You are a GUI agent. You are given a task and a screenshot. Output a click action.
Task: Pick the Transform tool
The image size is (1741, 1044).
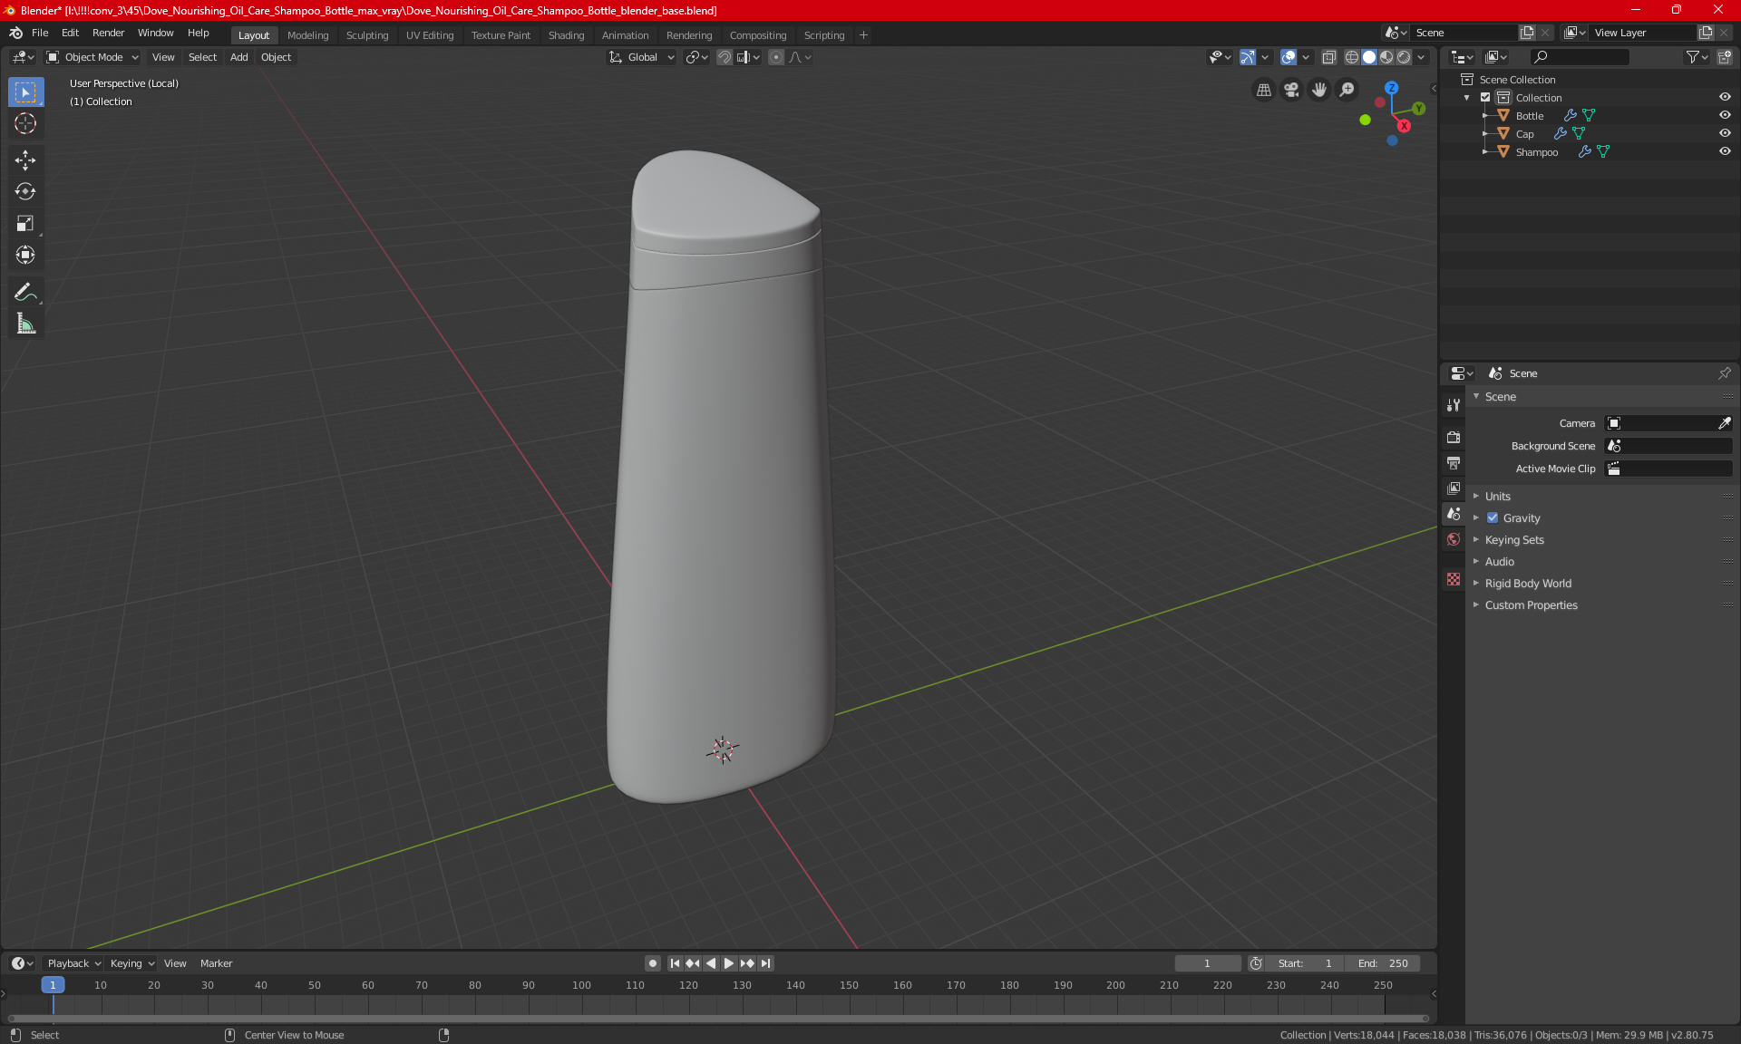(x=25, y=255)
